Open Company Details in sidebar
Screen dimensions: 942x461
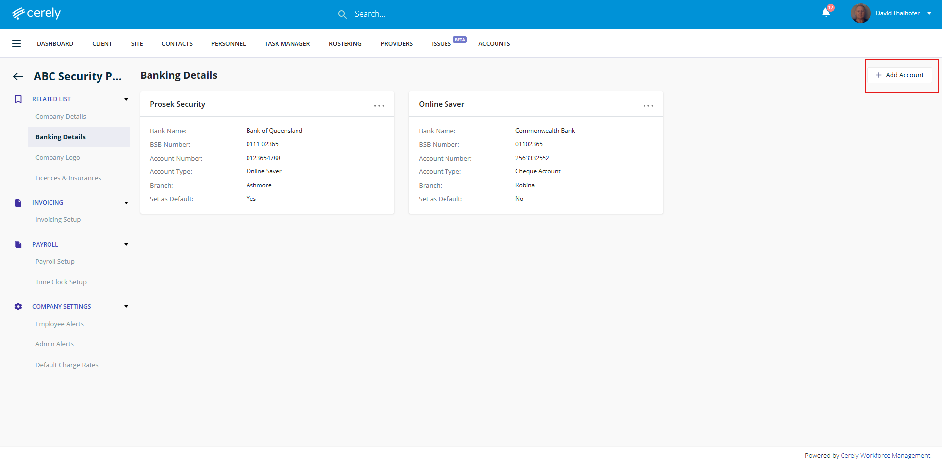[x=60, y=117]
